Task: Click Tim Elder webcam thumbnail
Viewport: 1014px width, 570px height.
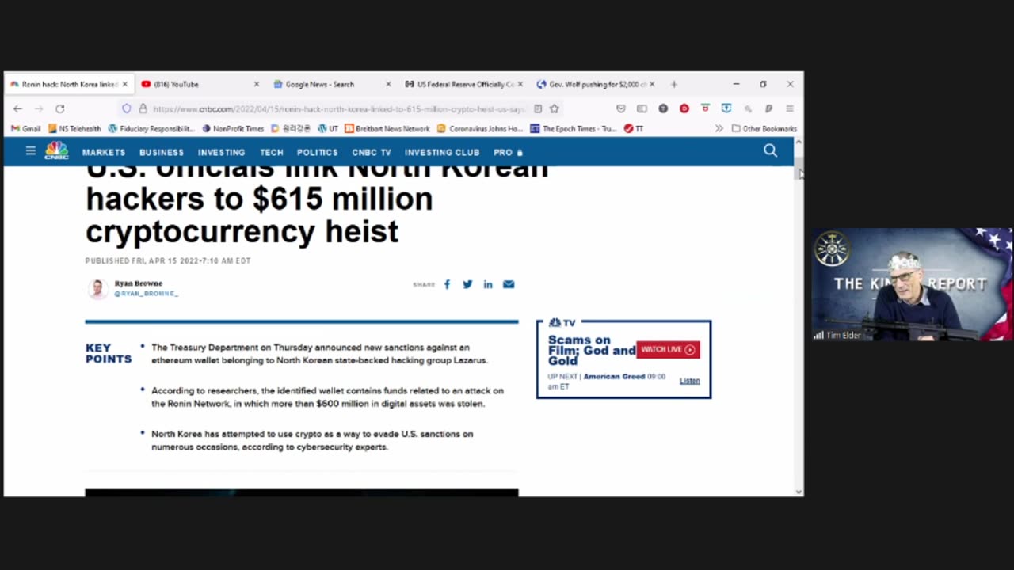Action: pyautogui.click(x=912, y=284)
